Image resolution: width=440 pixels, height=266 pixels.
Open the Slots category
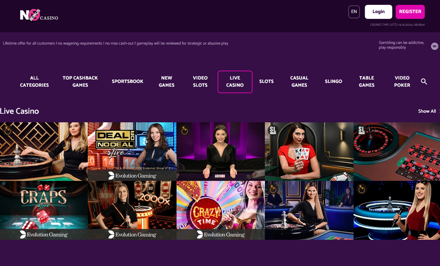pos(266,81)
